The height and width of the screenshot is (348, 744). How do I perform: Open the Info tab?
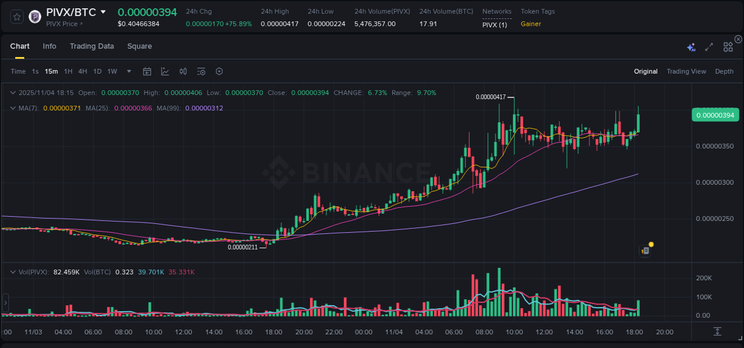pos(49,46)
